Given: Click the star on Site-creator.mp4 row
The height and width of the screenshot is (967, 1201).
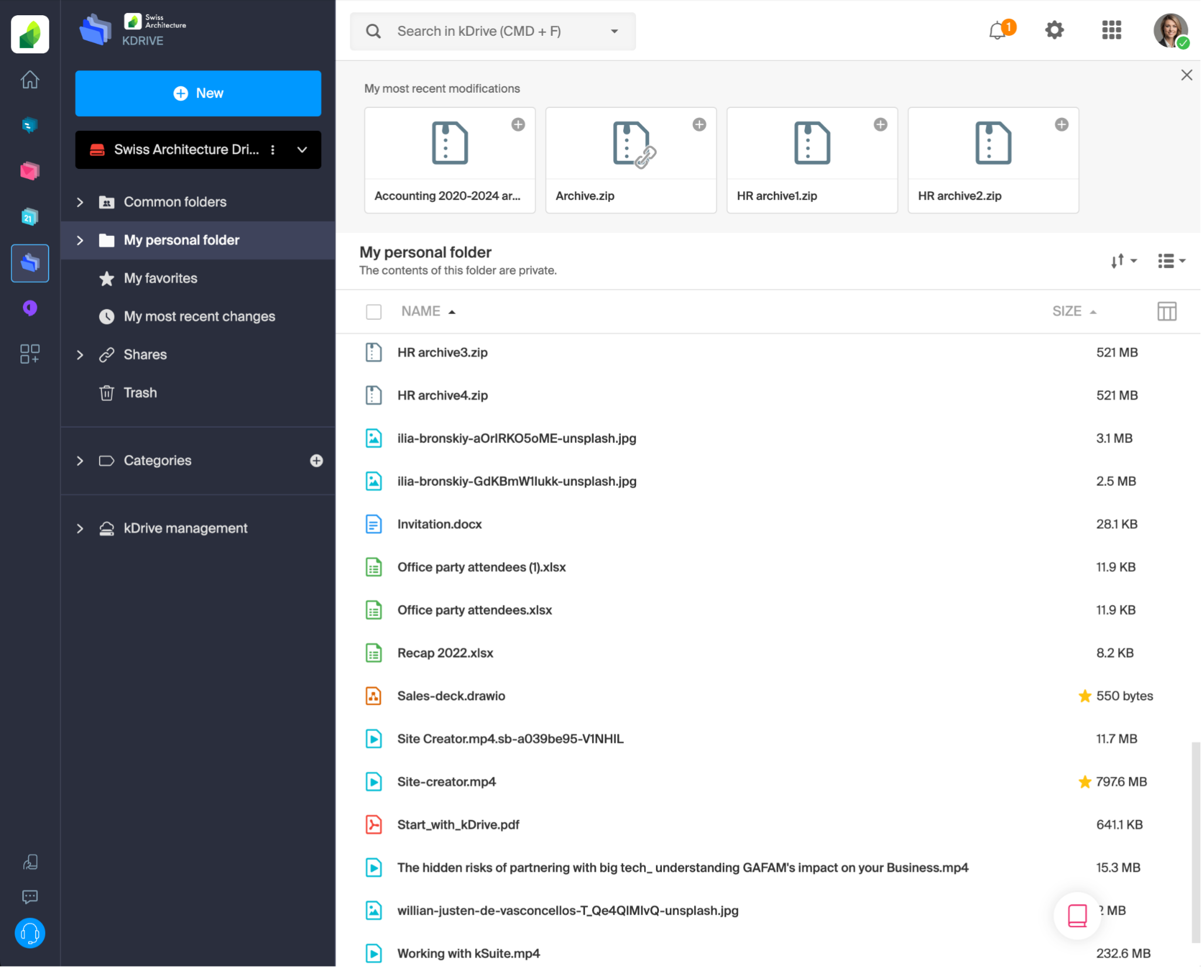Looking at the screenshot, I should 1085,782.
